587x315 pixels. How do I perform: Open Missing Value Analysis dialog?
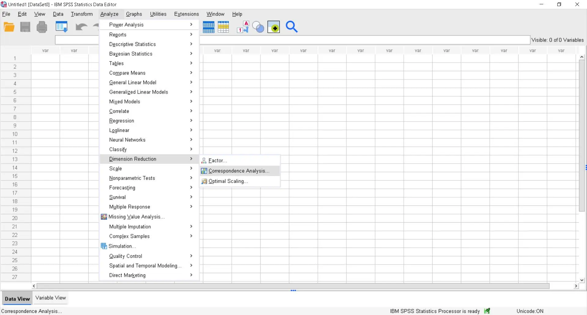(x=136, y=217)
